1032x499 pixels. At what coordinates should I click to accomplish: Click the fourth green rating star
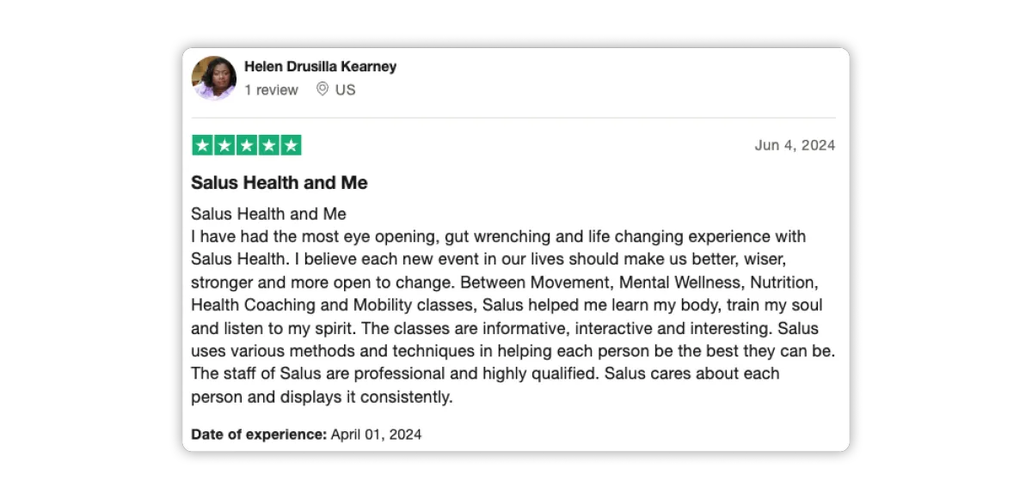point(269,145)
